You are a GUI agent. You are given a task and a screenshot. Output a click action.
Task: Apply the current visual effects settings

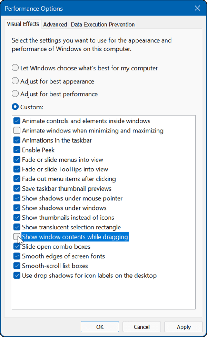pos(183,327)
